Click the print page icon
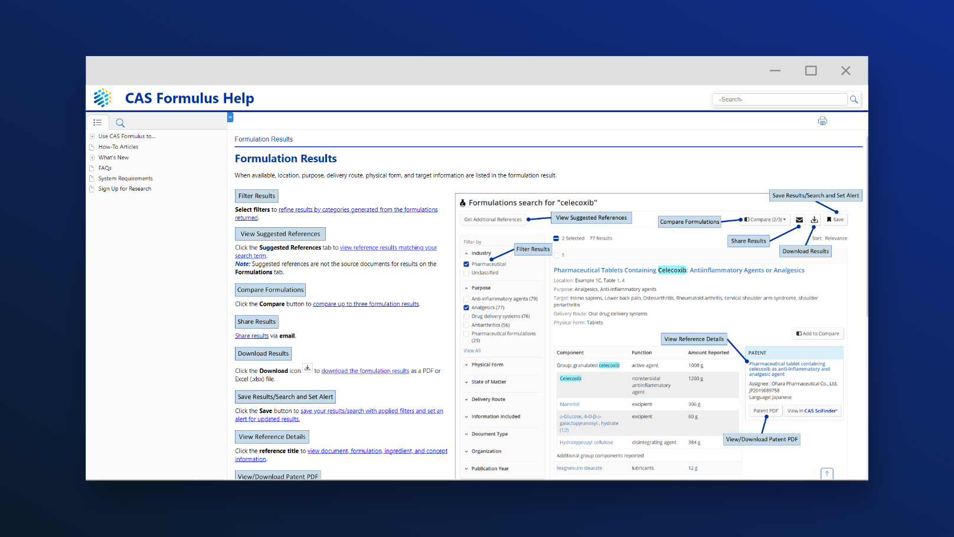The image size is (954, 537). coord(822,121)
